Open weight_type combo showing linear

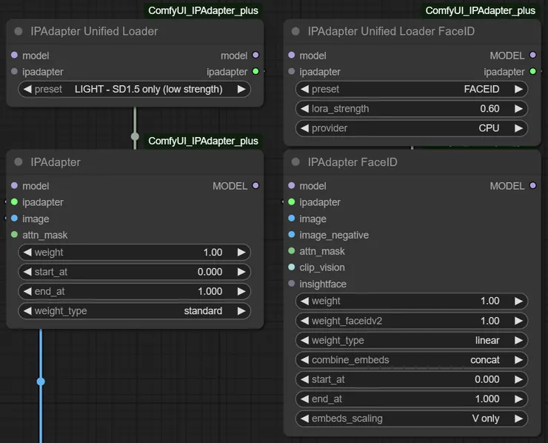[411, 340]
